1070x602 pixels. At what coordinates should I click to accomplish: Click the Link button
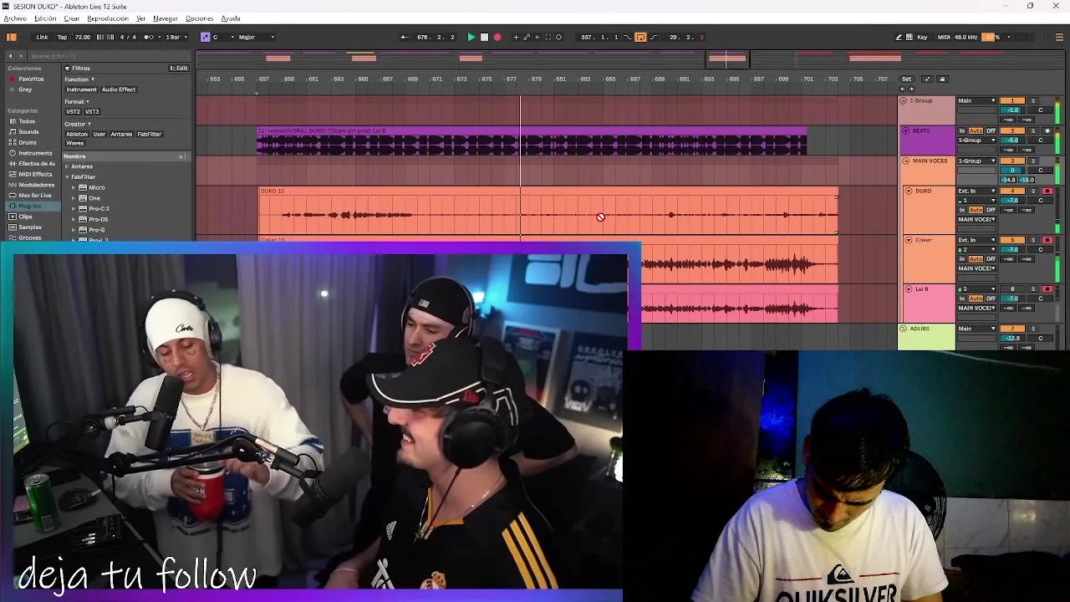click(42, 37)
